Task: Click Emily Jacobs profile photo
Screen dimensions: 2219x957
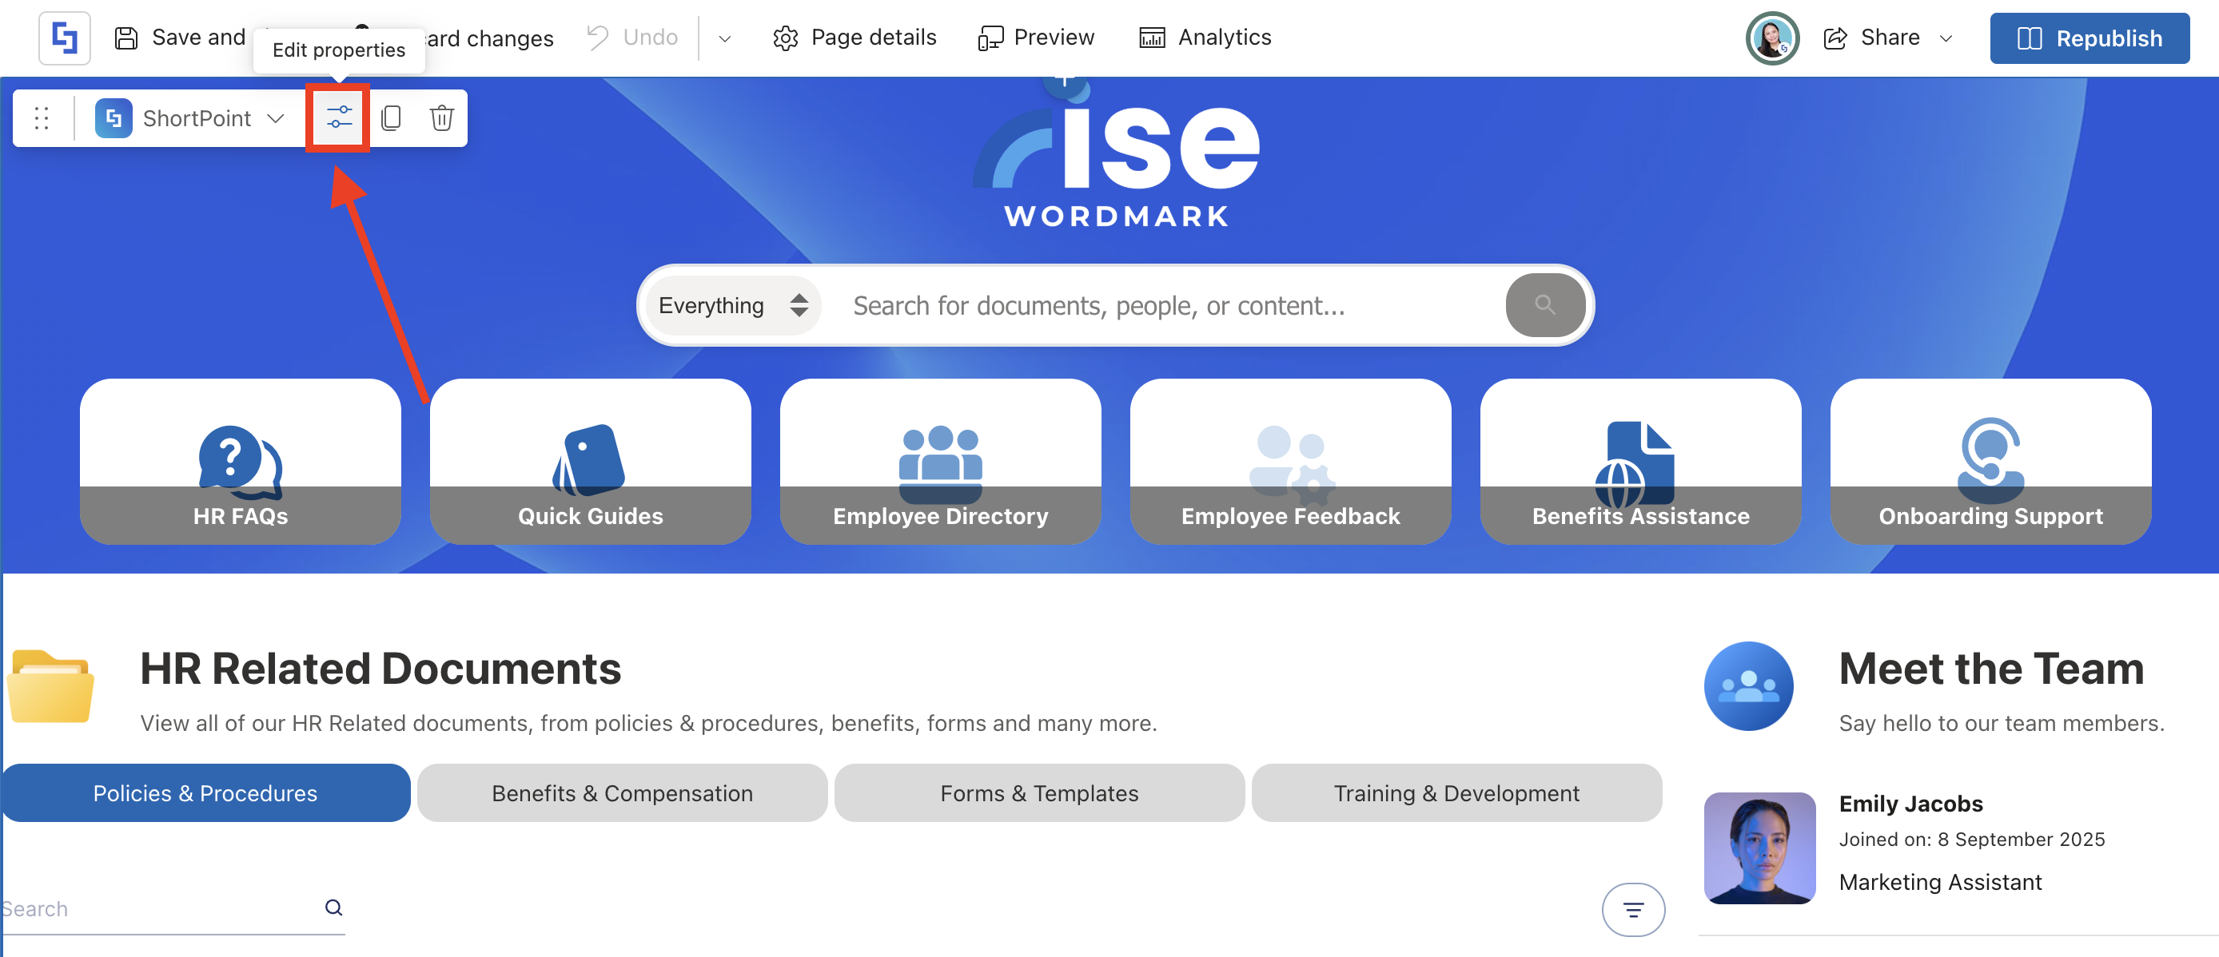Action: coord(1759,848)
